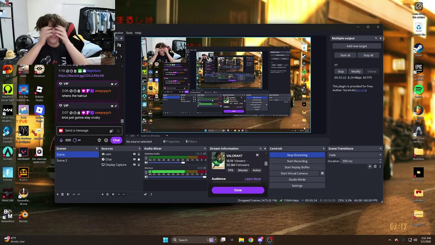
Task: Ban the user of "bros just gonna stay crusty"
Action: click(71, 113)
